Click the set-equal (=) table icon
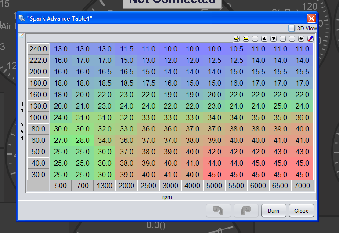Viewport: 339px width, 233px height. pyautogui.click(x=255, y=39)
